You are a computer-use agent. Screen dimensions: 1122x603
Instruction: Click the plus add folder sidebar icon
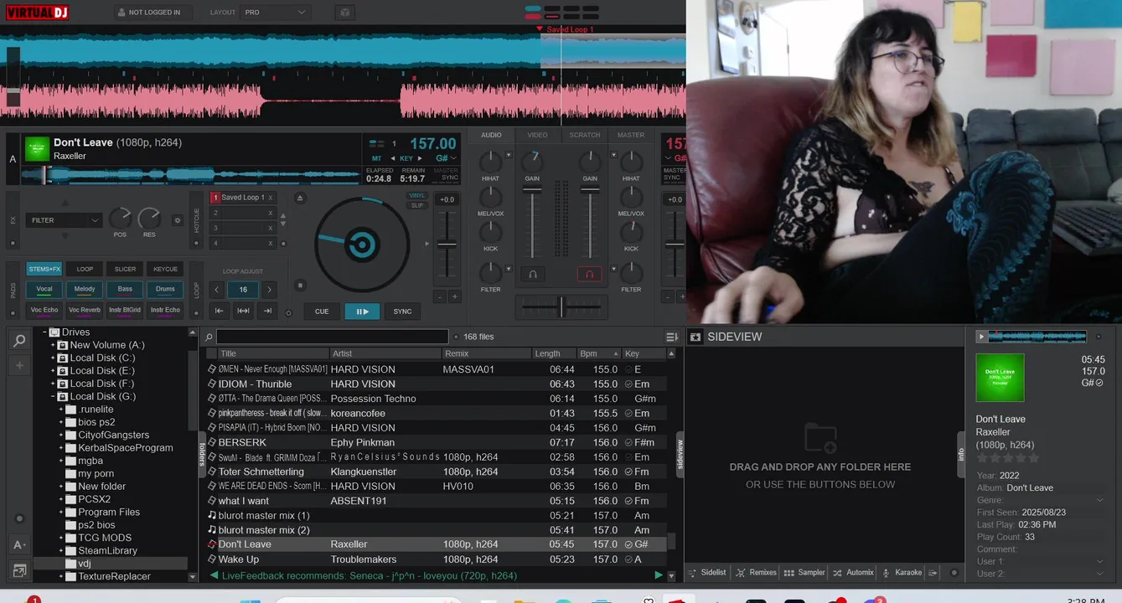pos(19,366)
